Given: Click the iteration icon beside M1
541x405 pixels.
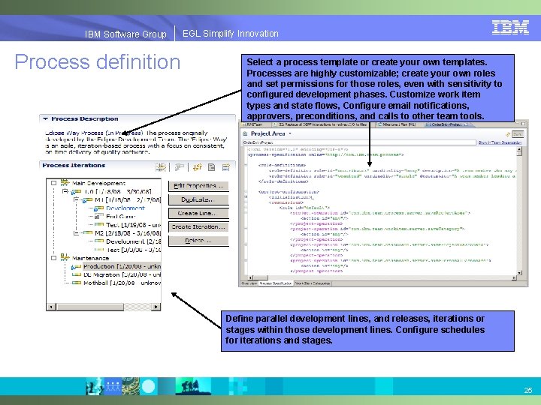Looking at the screenshot, I should click(87, 199).
